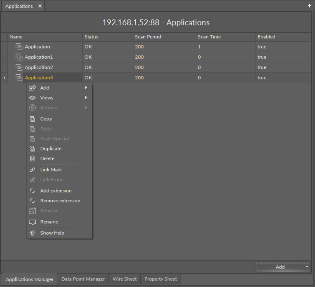Image resolution: width=315 pixels, height=287 pixels.
Task: Click the Copy icon in context menu
Action: 32,119
